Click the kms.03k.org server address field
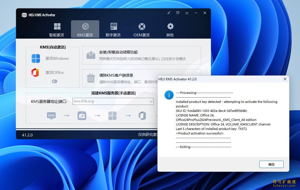Screen dimensions: 300x190 click(110, 101)
